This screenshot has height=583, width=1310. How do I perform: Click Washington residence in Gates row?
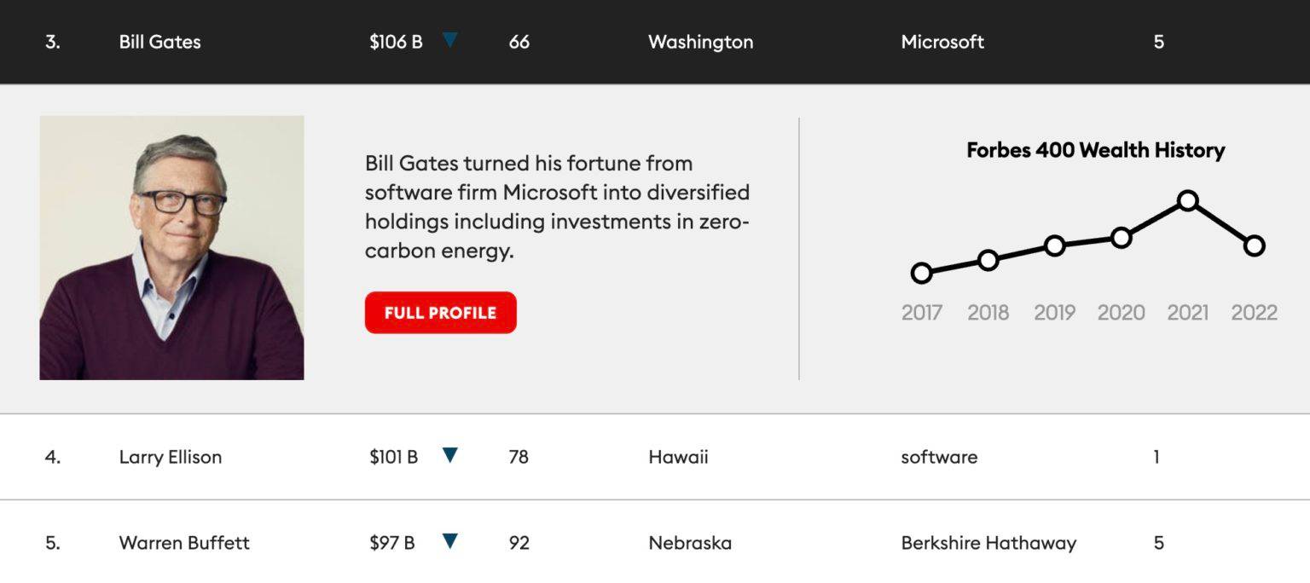click(700, 42)
